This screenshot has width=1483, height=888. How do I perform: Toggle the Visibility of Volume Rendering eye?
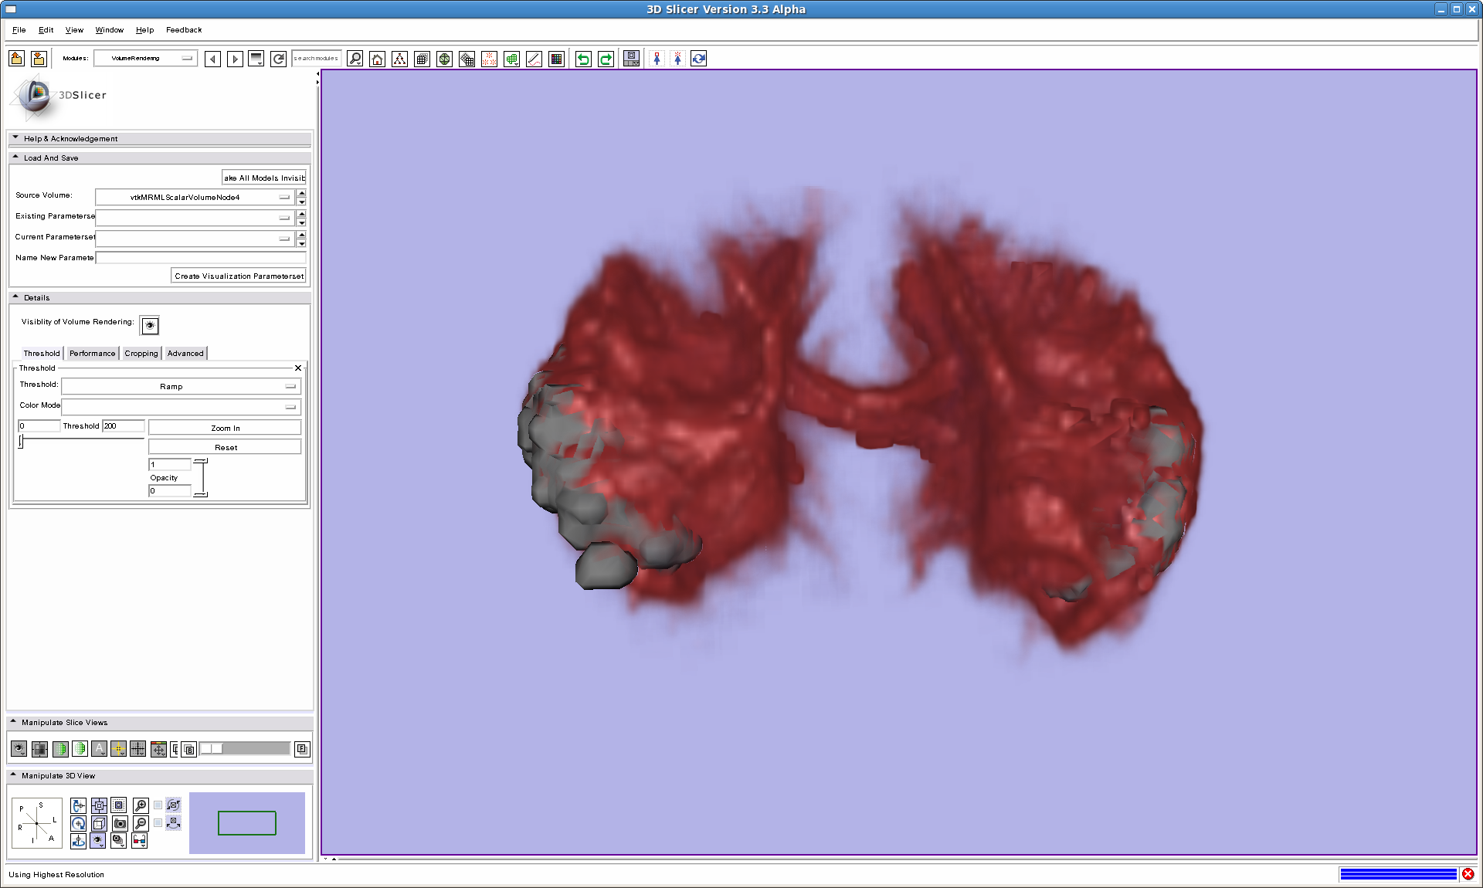150,326
